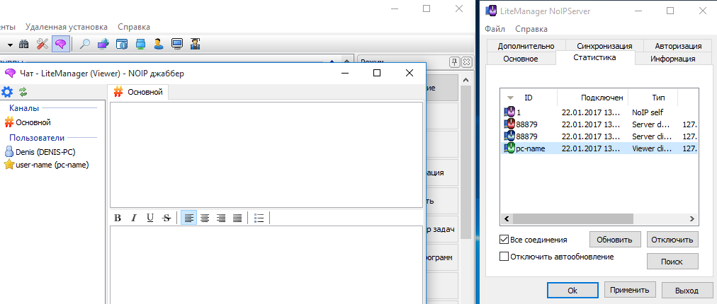This screenshot has height=304, width=717.
Task: Toggle Italic formatting in chat editor
Action: pos(133,218)
